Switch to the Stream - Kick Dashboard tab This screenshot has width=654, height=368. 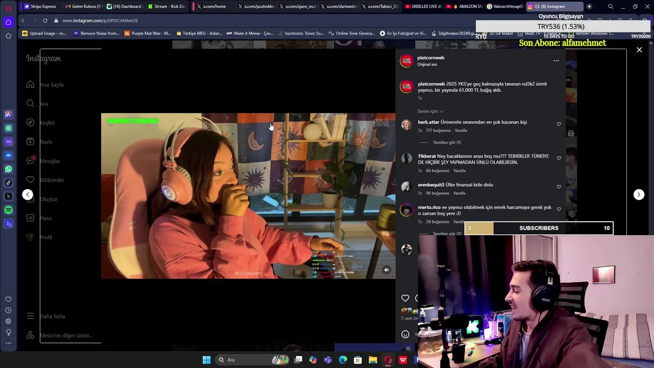coord(166,7)
